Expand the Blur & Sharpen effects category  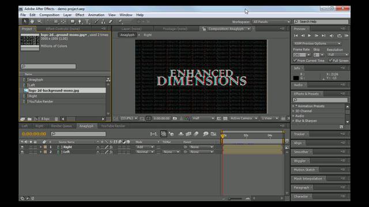pyautogui.click(x=293, y=121)
